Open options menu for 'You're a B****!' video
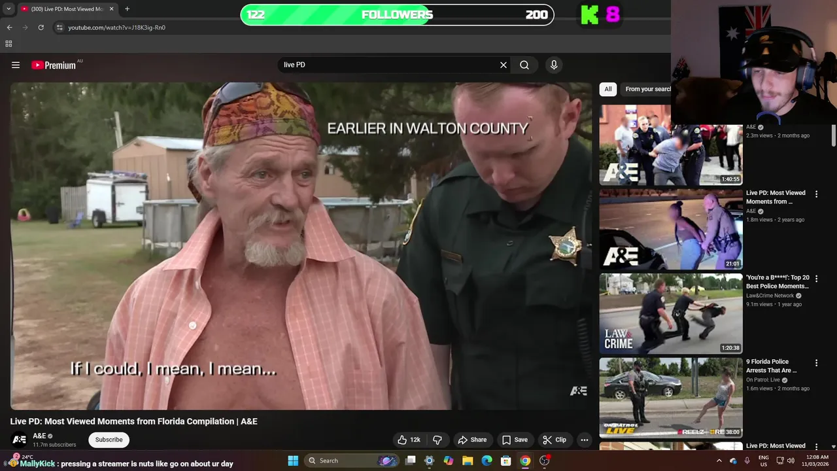 816,279
